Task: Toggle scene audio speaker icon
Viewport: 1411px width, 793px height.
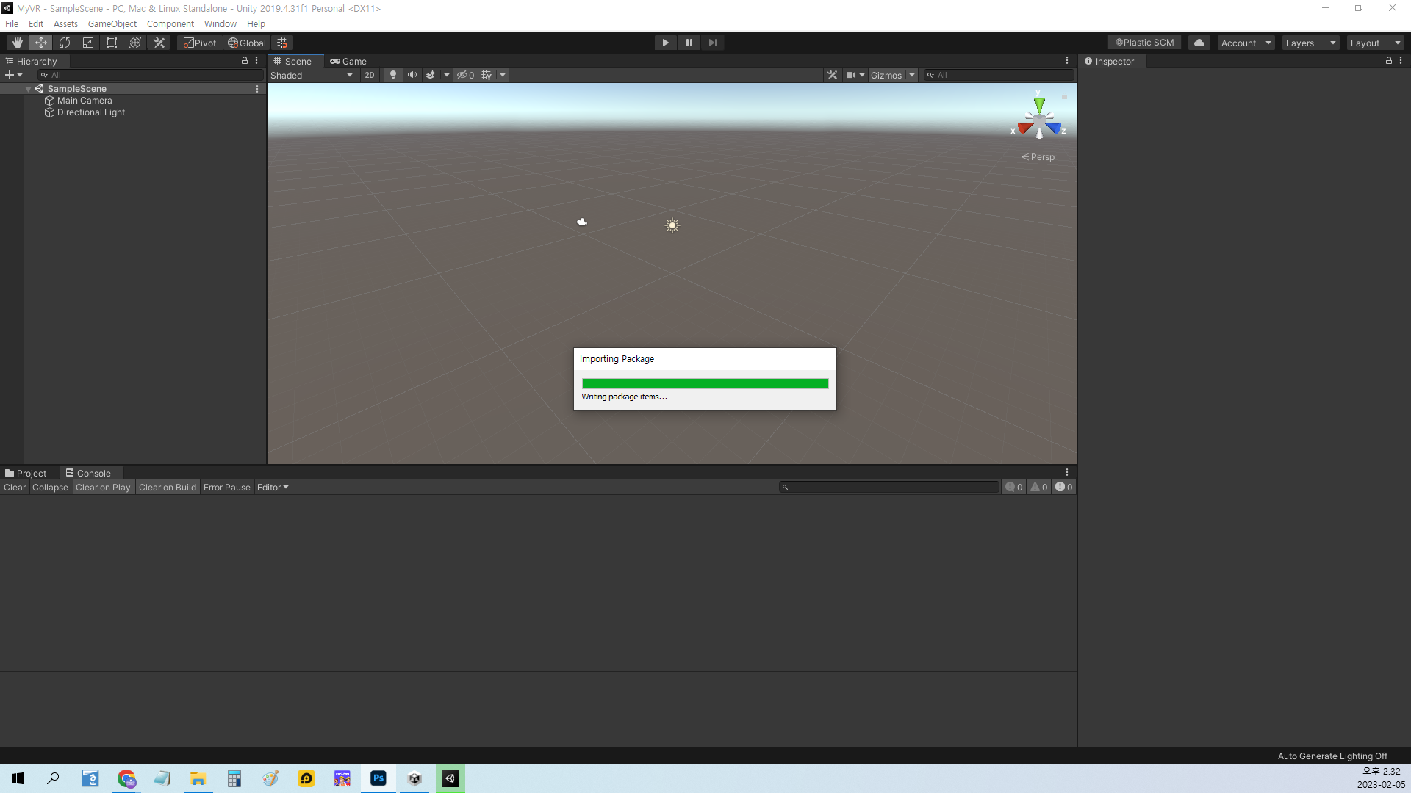Action: pos(412,75)
